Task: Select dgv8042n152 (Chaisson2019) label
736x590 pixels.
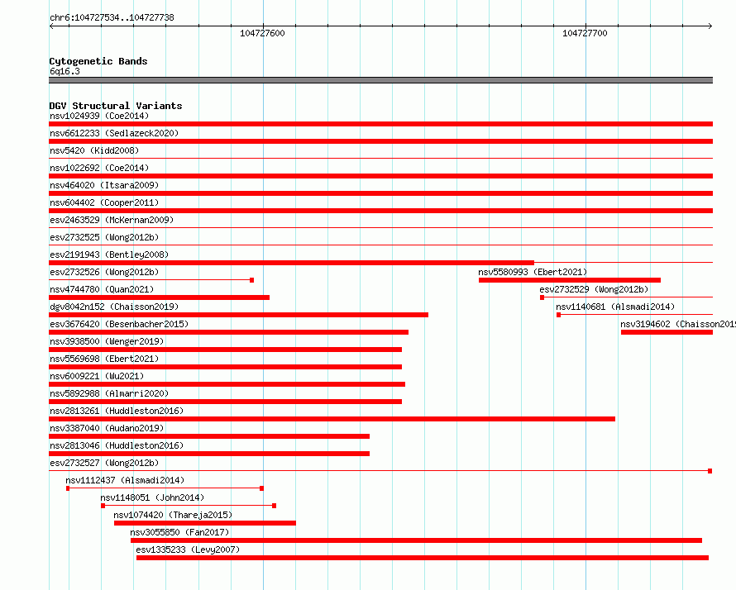Action: pyautogui.click(x=114, y=307)
